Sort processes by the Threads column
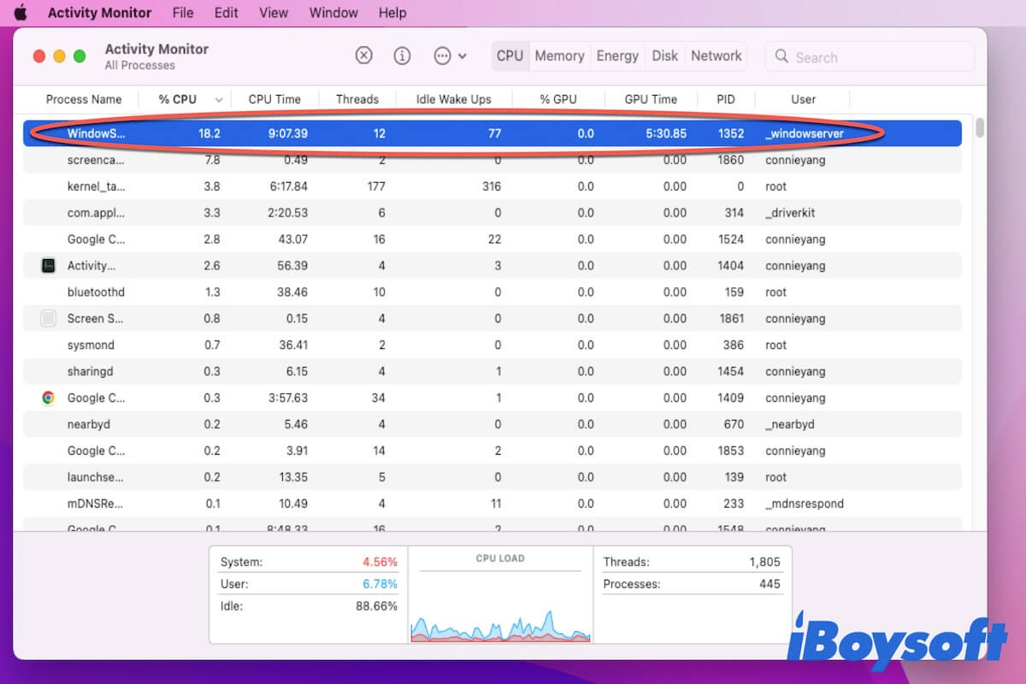The width and height of the screenshot is (1026, 684). [357, 99]
